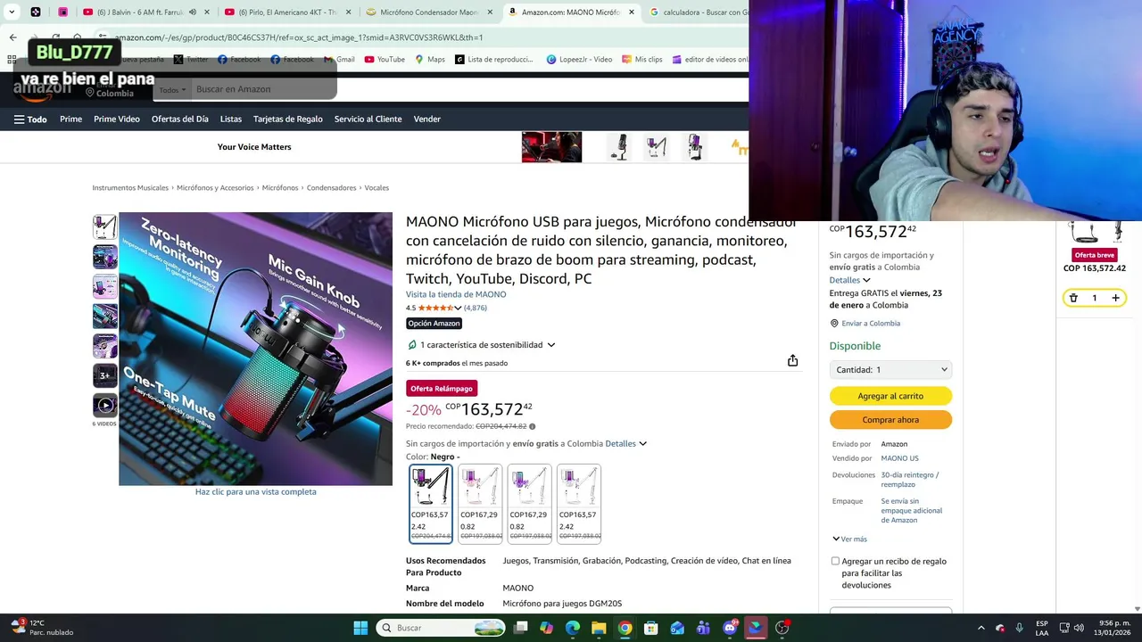Viewport: 1142px width, 642px height.
Task: Click the microphone icon in the system tray
Action: point(1019,628)
